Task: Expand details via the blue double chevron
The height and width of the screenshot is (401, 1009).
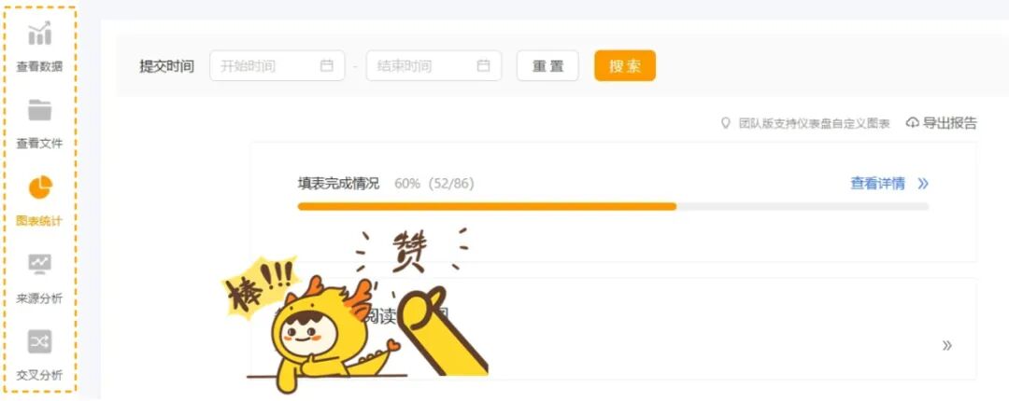Action: pyautogui.click(x=923, y=184)
